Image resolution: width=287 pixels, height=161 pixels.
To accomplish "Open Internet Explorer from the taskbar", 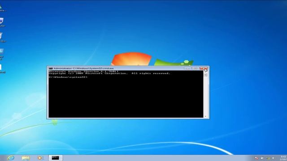I will click(x=11, y=158).
